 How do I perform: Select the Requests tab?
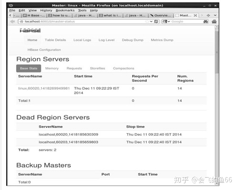click(x=74, y=68)
